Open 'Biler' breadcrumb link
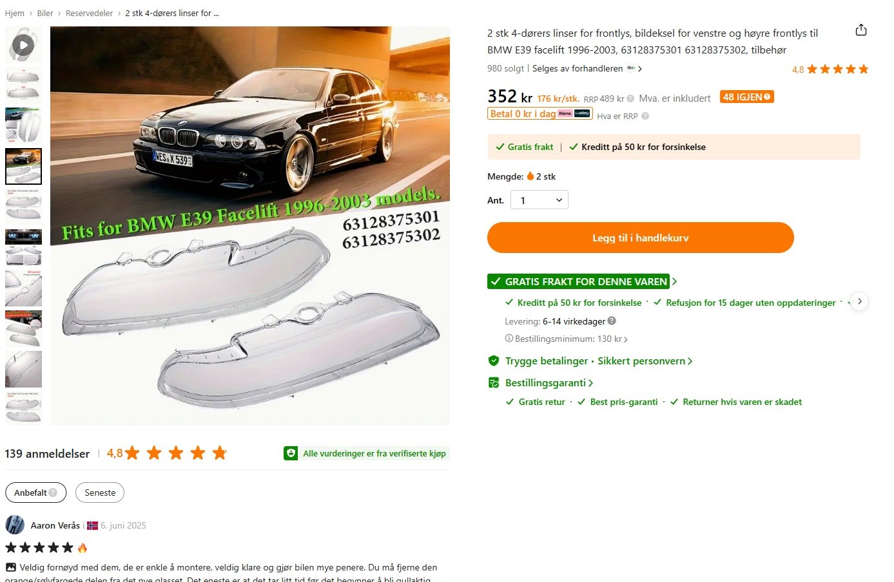This screenshot has height=582, width=894. (45, 13)
